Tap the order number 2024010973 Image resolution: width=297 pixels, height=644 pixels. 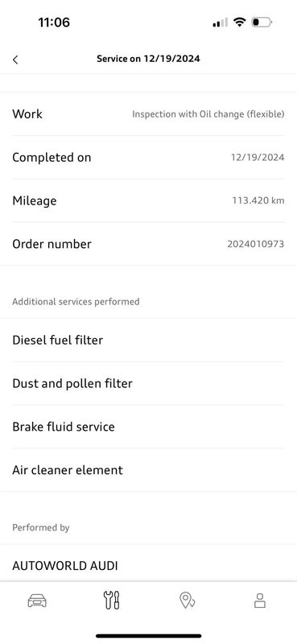255,244
